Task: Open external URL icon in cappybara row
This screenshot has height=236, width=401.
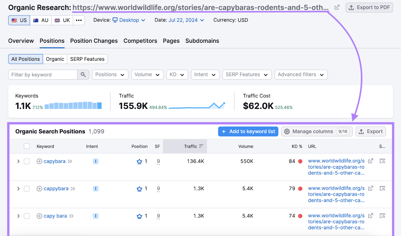Action: pyautogui.click(x=371, y=188)
